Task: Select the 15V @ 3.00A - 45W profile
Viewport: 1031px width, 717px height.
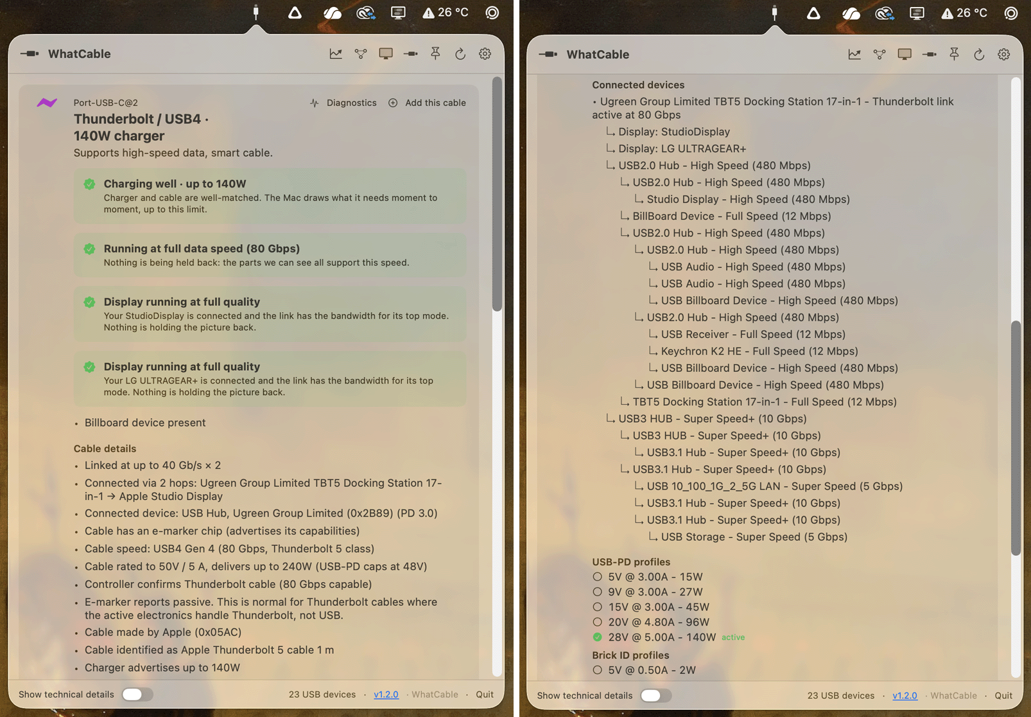Action: pos(652,607)
